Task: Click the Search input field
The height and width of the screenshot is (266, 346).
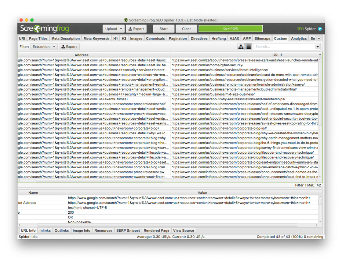Action: [x=284, y=46]
